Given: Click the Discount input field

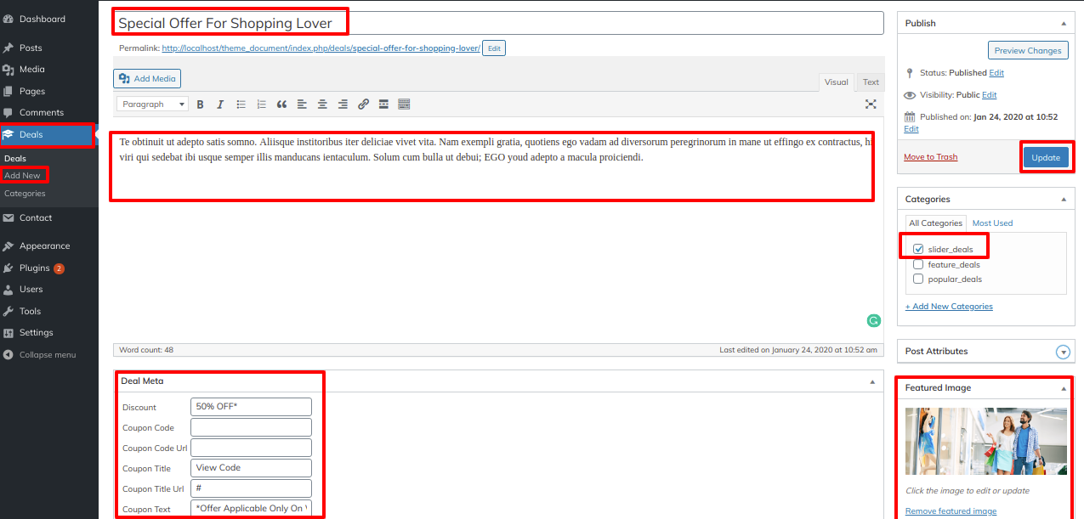Looking at the screenshot, I should point(251,407).
